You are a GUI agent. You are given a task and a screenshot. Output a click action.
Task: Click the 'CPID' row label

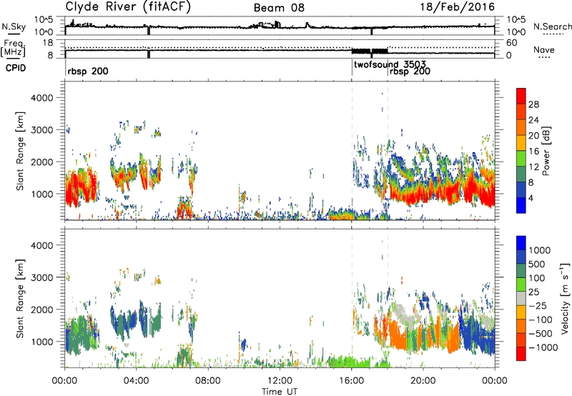point(15,68)
